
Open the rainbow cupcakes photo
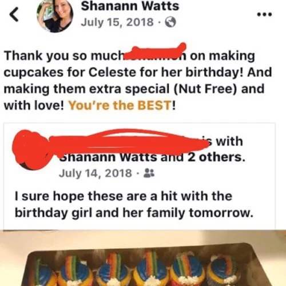tap(143, 258)
